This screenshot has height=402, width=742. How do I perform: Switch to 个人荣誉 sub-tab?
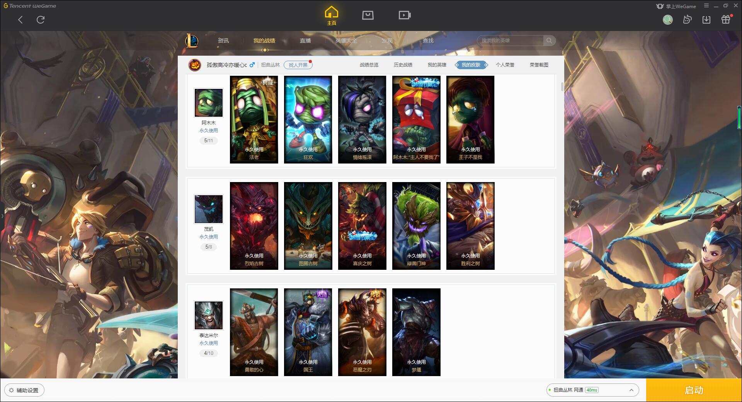point(505,65)
